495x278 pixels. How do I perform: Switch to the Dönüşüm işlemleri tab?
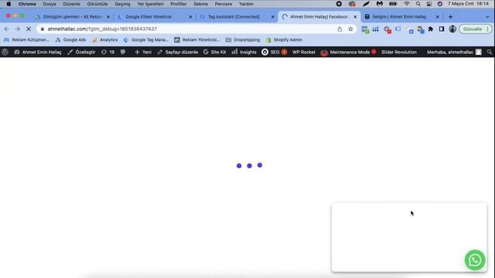coord(72,17)
